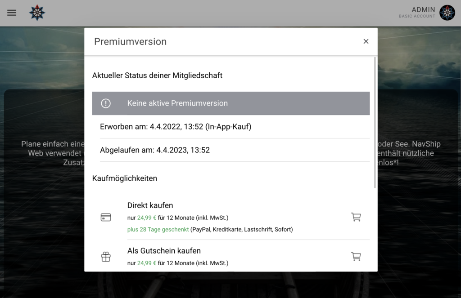Click the Kaufmöglichkeiten section heading

point(125,178)
